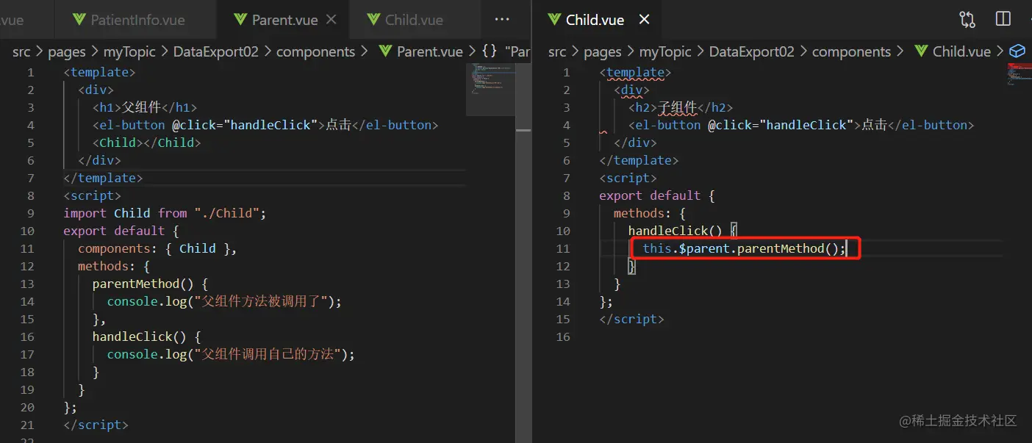Image resolution: width=1032 pixels, height=443 pixels.
Task: Click handleClick() definition in Child.vue script
Action: click(x=683, y=231)
